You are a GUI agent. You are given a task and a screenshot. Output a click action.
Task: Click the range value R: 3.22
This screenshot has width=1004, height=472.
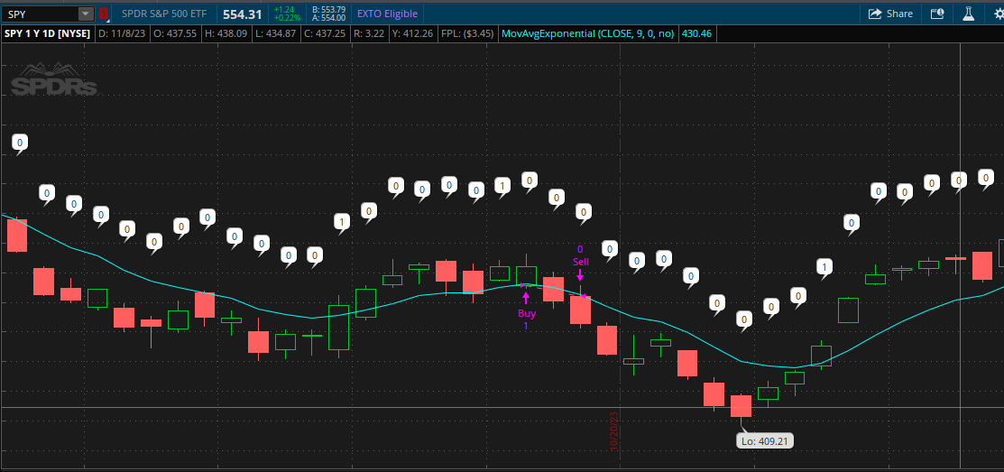368,34
